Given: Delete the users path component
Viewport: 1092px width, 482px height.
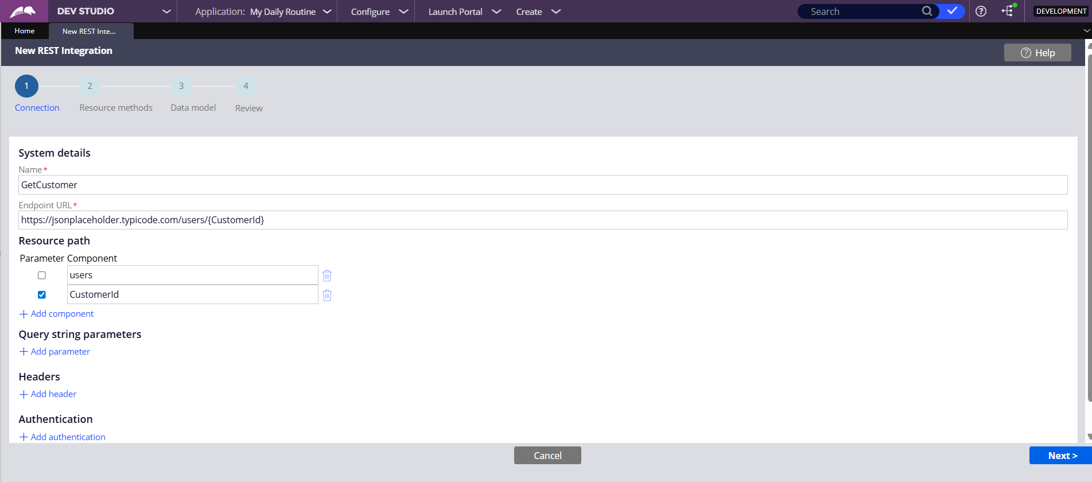Looking at the screenshot, I should click(x=327, y=276).
